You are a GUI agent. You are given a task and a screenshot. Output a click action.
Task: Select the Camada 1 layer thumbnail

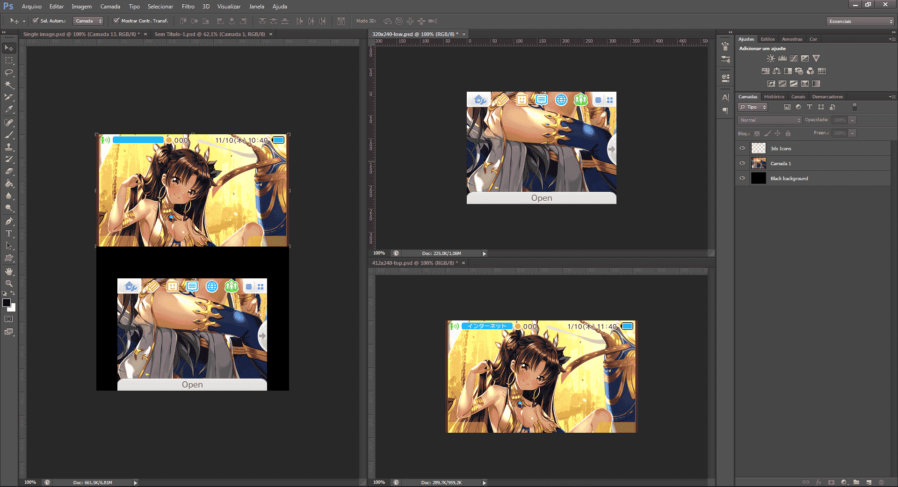759,163
